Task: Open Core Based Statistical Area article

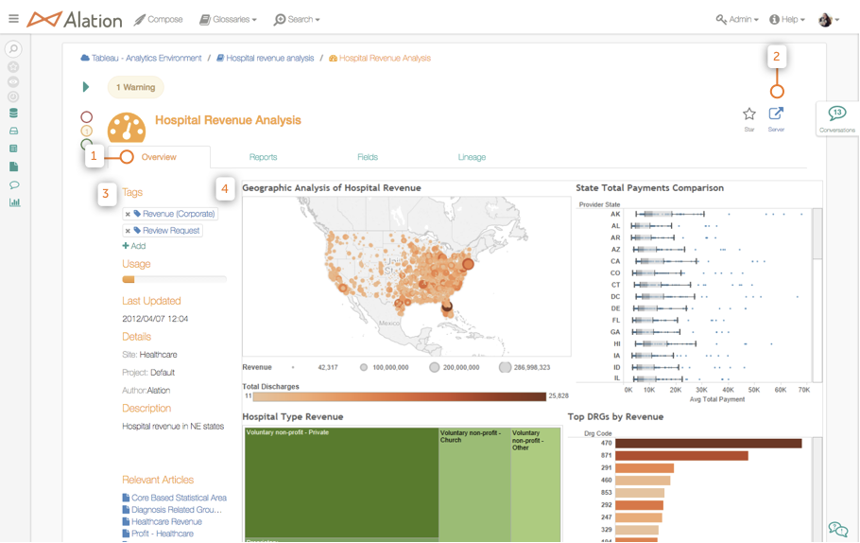Action: click(175, 498)
